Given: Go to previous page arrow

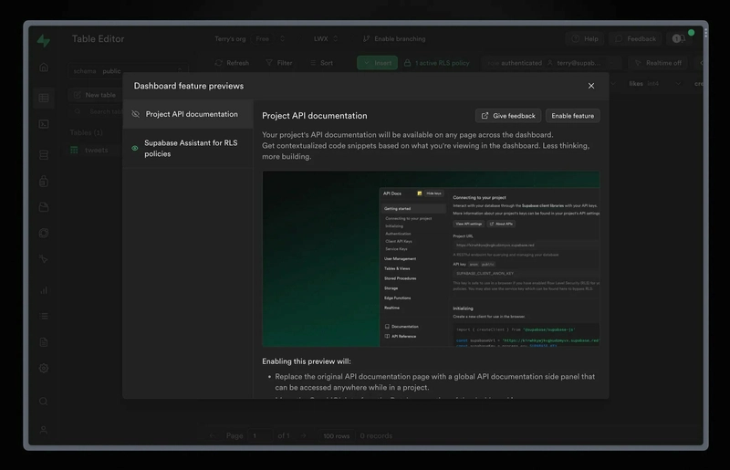Looking at the screenshot, I should [213, 435].
